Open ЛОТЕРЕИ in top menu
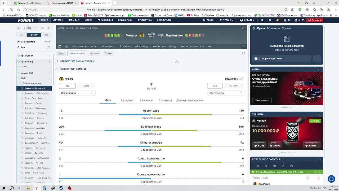Viewport: 339px width, 191px height. click(58, 20)
